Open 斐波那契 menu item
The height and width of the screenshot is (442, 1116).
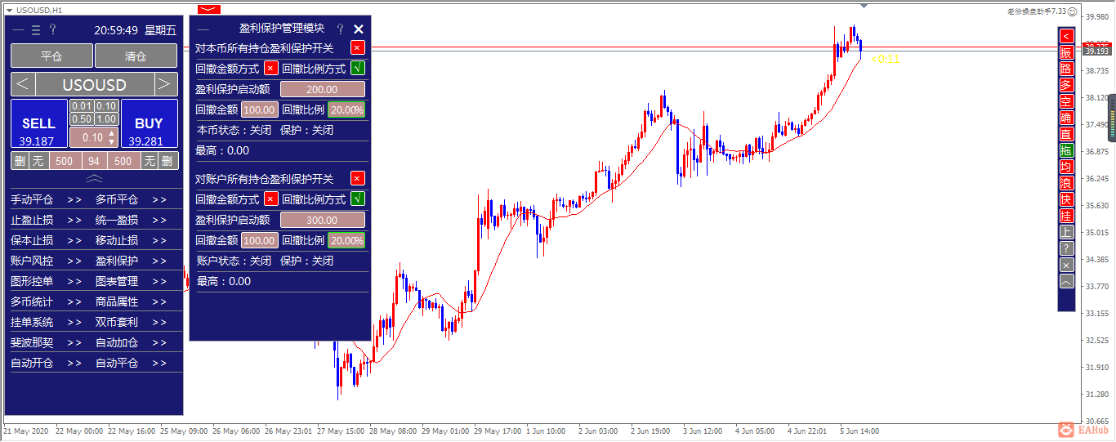(x=32, y=342)
